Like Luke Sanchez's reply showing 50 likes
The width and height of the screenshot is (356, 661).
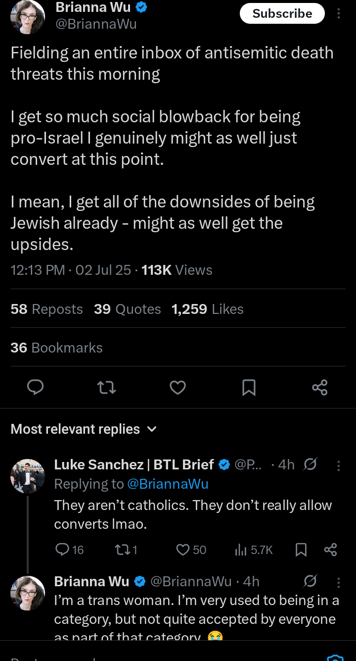click(191, 550)
